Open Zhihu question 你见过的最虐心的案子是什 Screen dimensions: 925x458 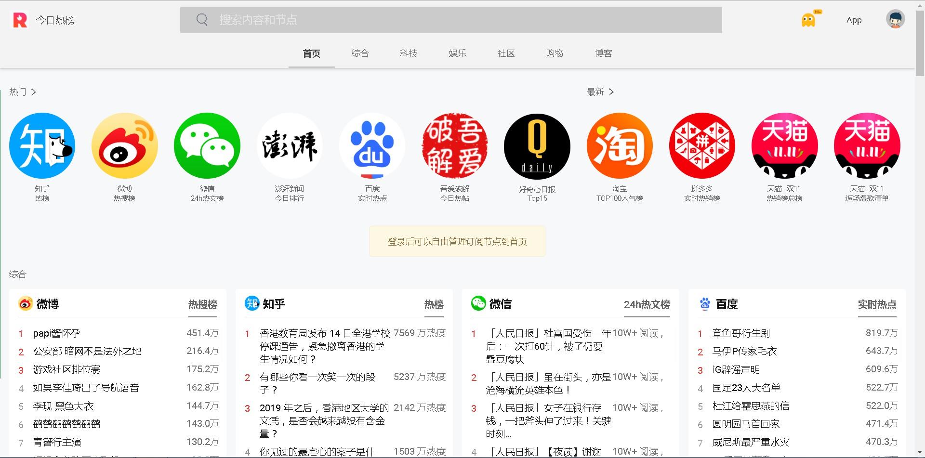pyautogui.click(x=317, y=452)
